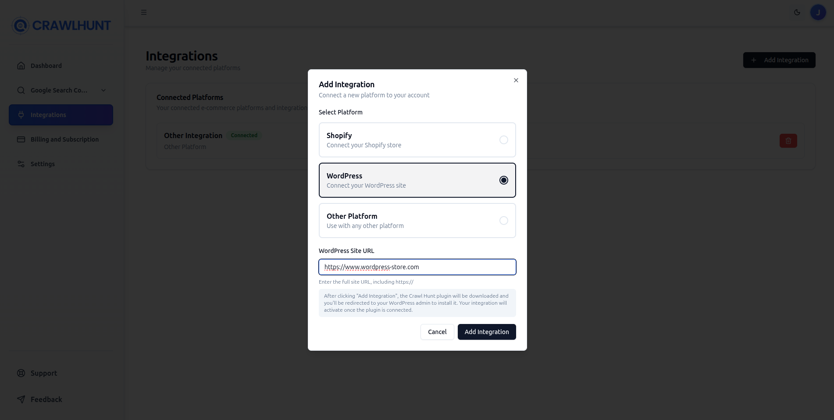Close the modal with the X icon
Screen dimensions: 834x420
(x=516, y=80)
